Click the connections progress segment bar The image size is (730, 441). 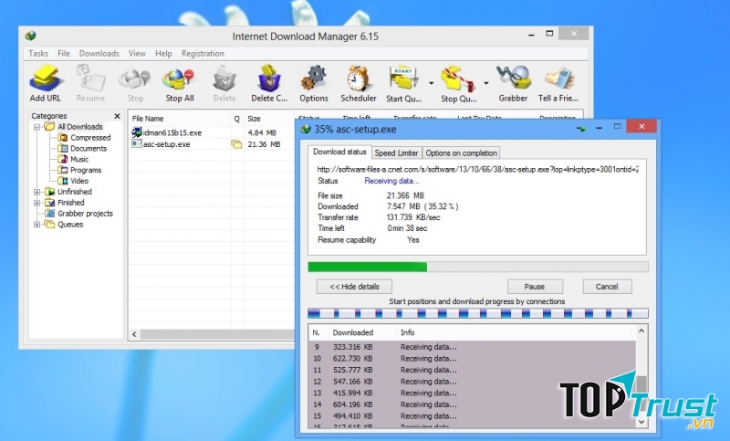[477, 313]
